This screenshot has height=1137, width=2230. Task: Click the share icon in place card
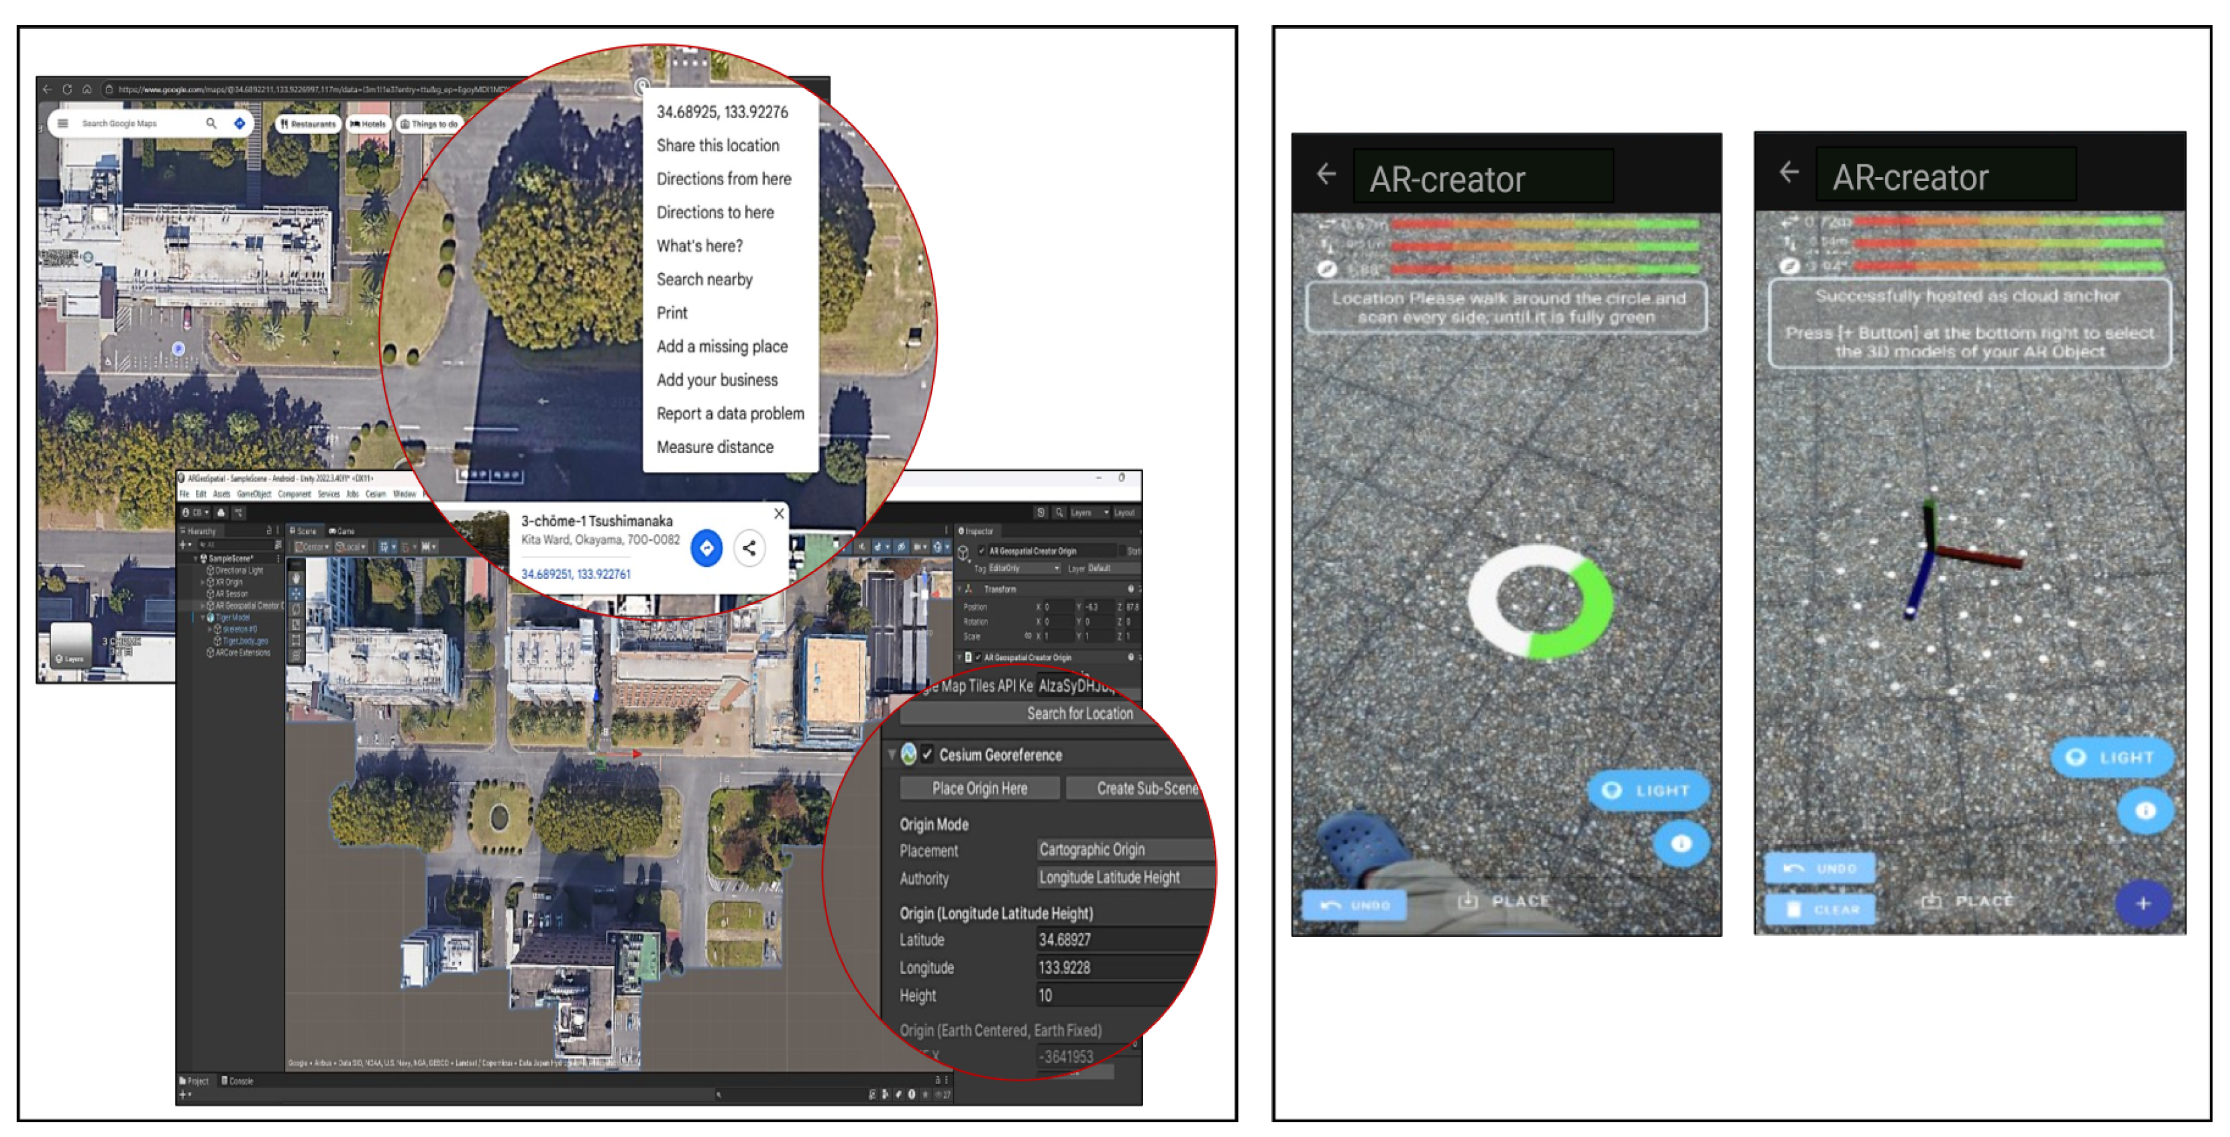[x=749, y=548]
